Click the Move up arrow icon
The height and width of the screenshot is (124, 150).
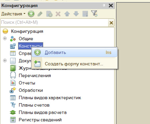pos(67,14)
